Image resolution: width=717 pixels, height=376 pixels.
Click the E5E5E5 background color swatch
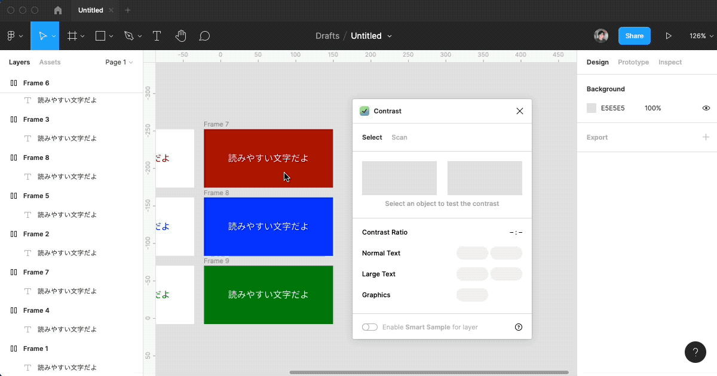tap(592, 108)
